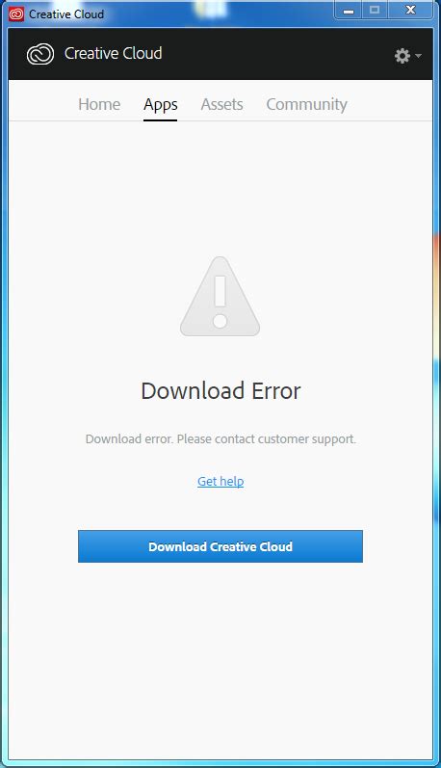The image size is (441, 768).
Task: Open the gear settings icon
Action: point(402,56)
